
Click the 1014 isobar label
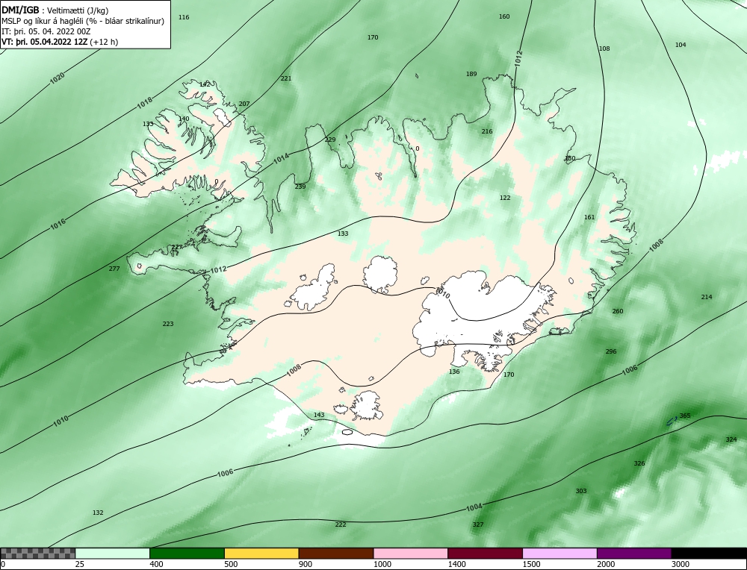281,160
